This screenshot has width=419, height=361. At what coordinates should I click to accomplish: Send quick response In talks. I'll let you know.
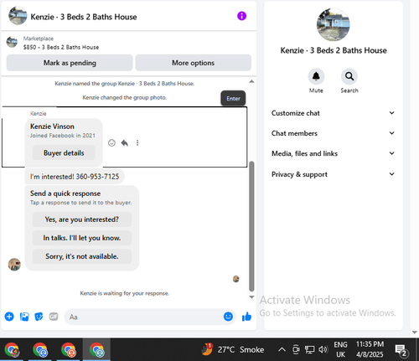[82, 238]
